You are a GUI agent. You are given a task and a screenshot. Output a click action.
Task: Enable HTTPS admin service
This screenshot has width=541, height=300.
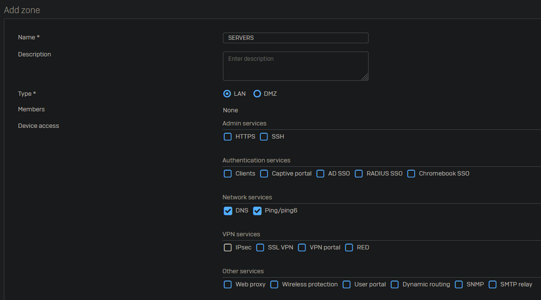pyautogui.click(x=228, y=137)
